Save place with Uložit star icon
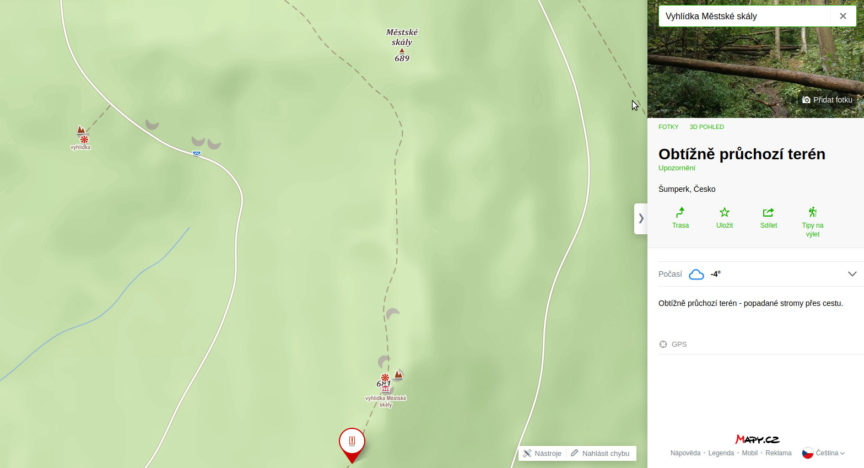Screen dimensions: 864x468 tap(725, 212)
